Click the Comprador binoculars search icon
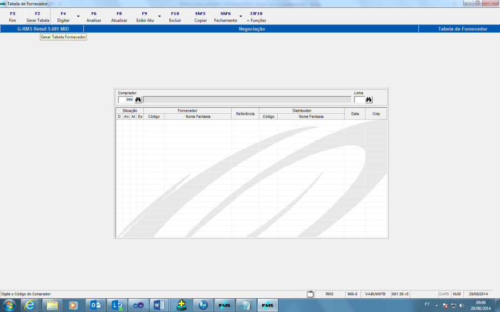The height and width of the screenshot is (312, 500). (x=138, y=100)
